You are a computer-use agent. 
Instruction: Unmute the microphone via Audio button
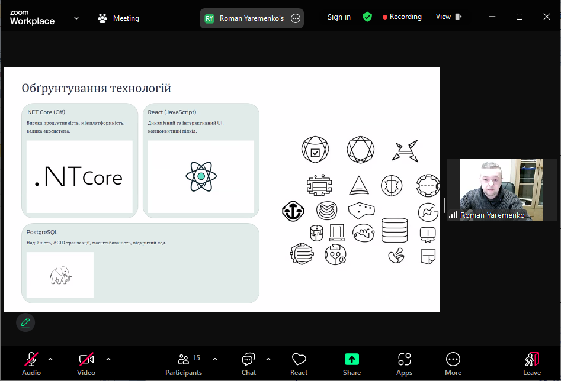click(31, 363)
